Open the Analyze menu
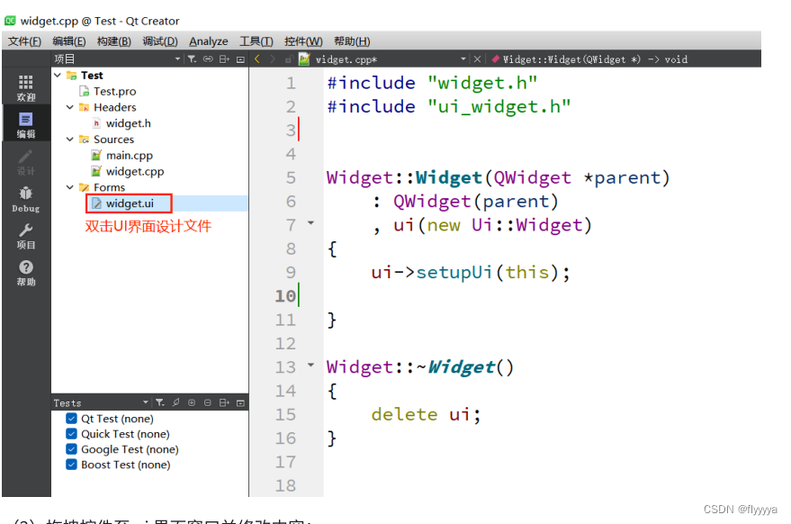Image resolution: width=791 pixels, height=524 pixels. [x=209, y=41]
